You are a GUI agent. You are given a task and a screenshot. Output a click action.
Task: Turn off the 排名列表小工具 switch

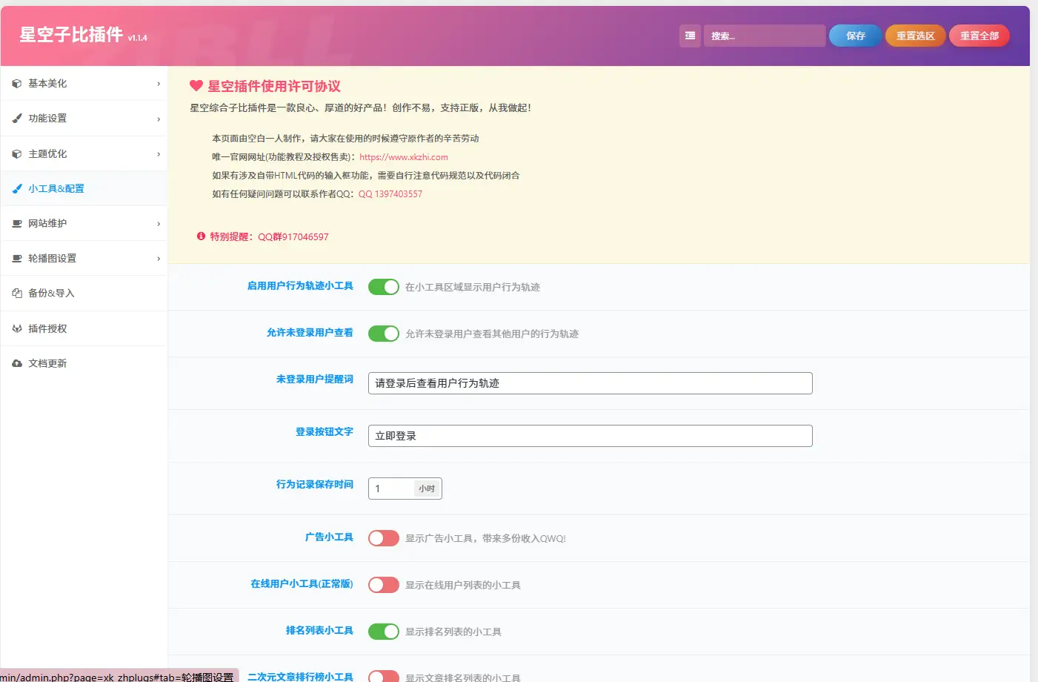click(x=383, y=631)
